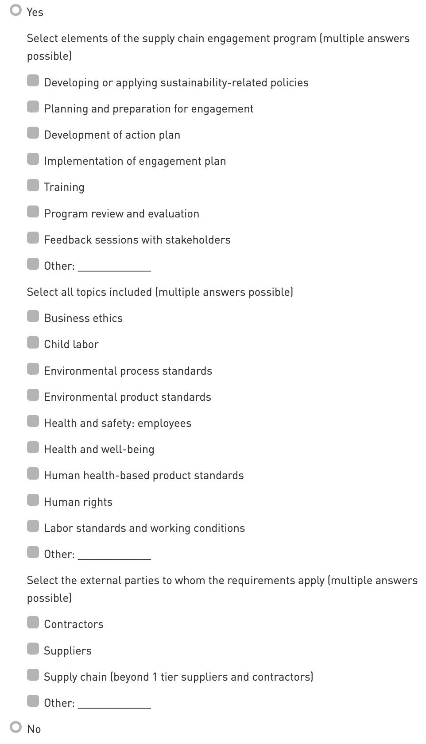The width and height of the screenshot is (426, 744).
Task: Tick Planning and preparation for engagement
Action: [x=33, y=107]
